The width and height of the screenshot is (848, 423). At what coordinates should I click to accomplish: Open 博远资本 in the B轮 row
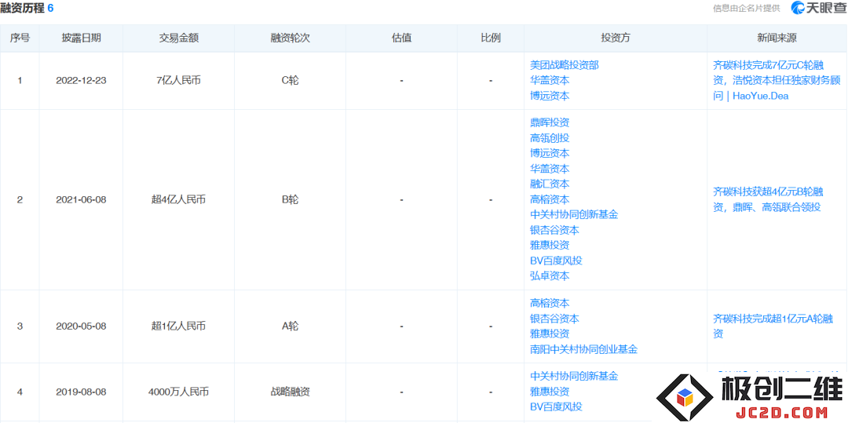(550, 153)
